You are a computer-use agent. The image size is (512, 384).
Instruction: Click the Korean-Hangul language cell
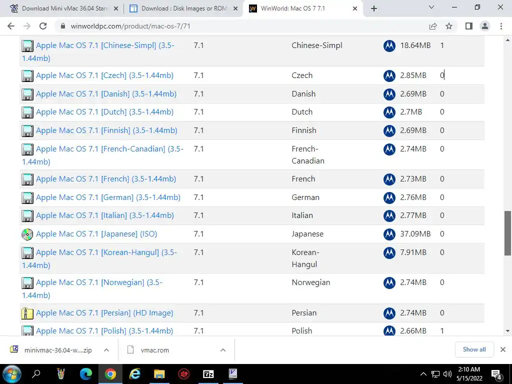305,258
